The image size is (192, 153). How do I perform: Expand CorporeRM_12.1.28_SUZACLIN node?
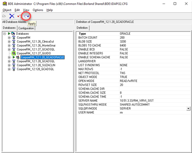(x=9, y=65)
